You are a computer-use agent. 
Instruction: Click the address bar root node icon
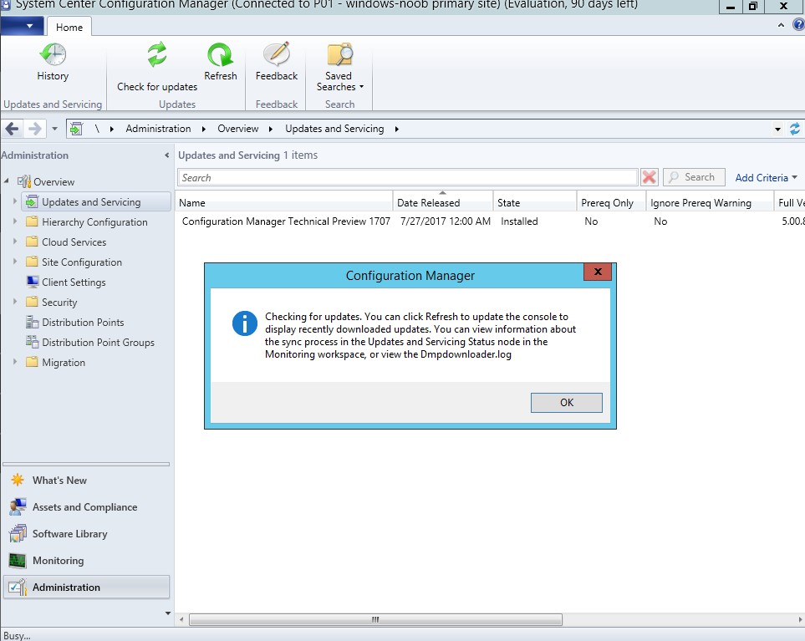pos(76,129)
